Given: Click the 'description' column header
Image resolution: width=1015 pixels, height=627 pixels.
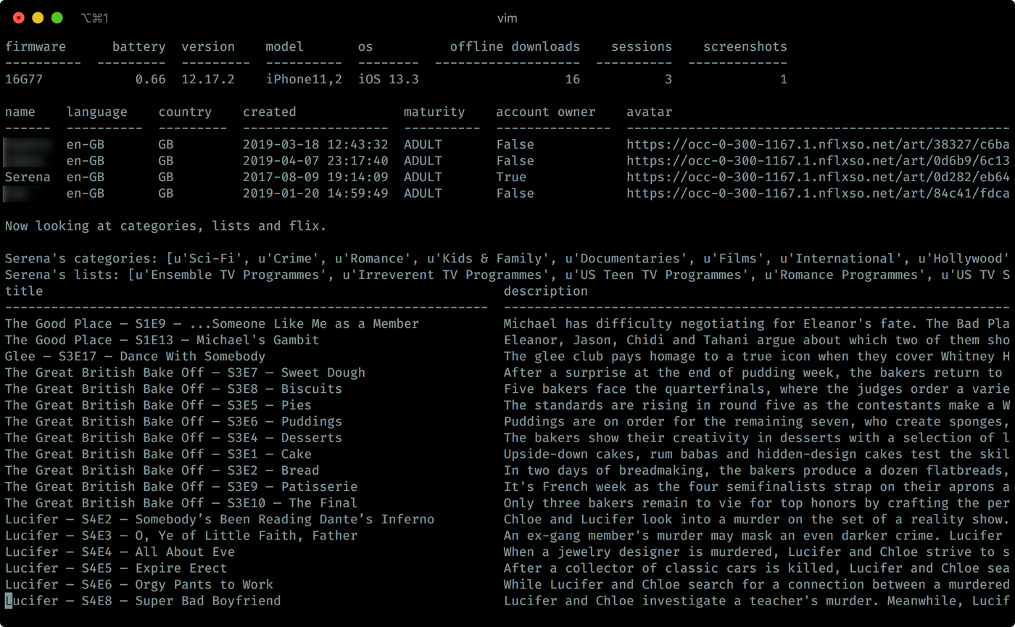Looking at the screenshot, I should pos(545,291).
